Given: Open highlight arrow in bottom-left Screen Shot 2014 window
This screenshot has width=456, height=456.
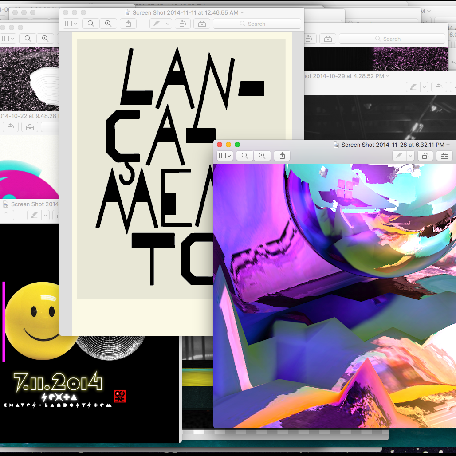Looking at the screenshot, I should 45,215.
